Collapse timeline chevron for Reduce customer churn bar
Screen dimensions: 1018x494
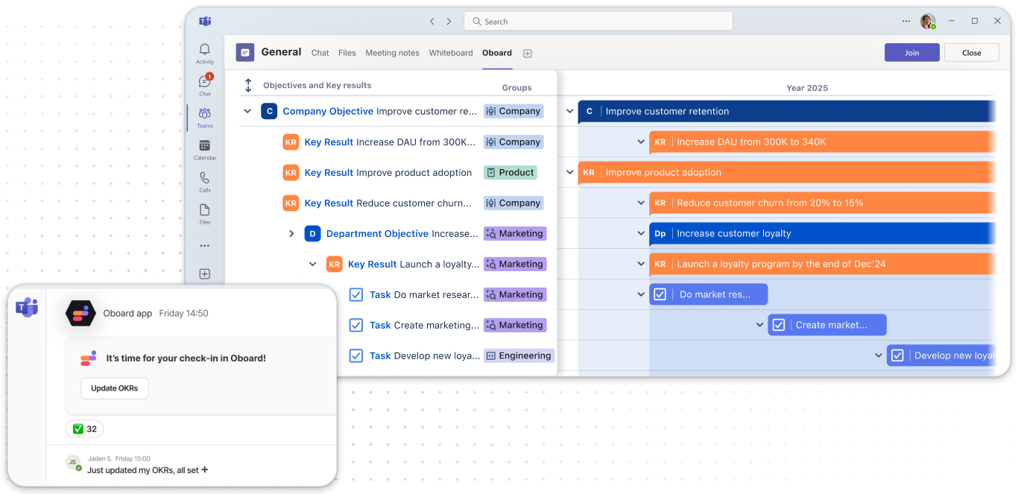point(641,203)
